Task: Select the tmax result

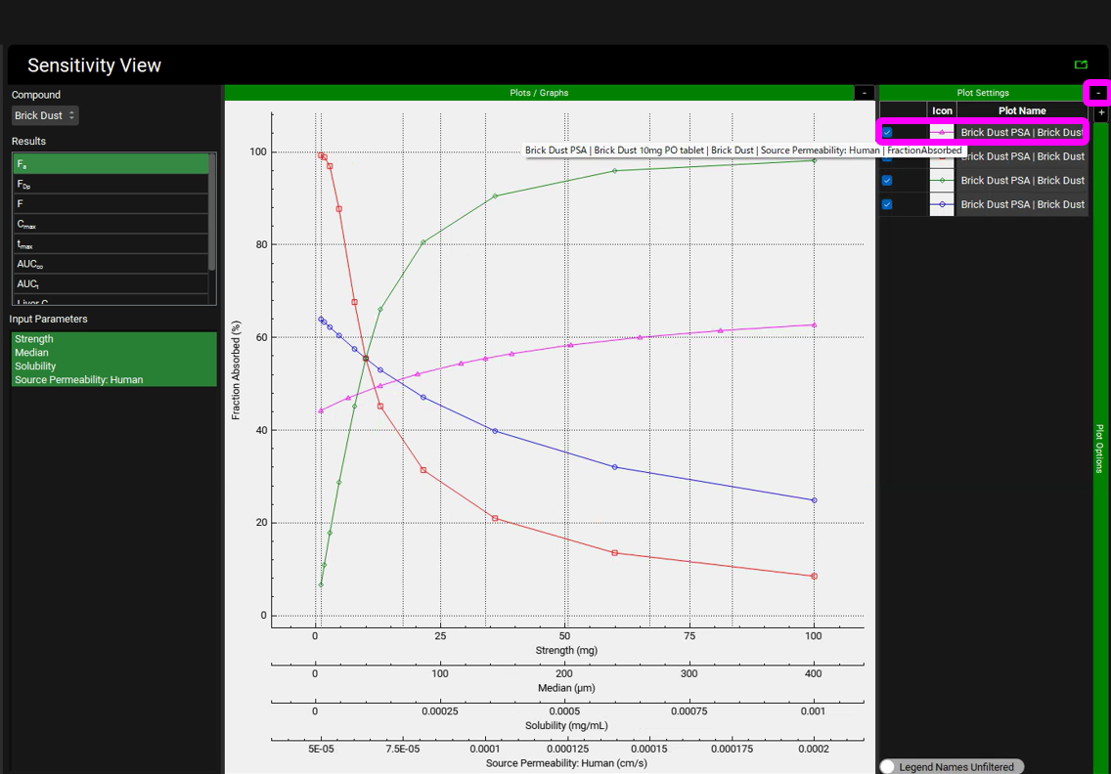Action: pyautogui.click(x=111, y=244)
